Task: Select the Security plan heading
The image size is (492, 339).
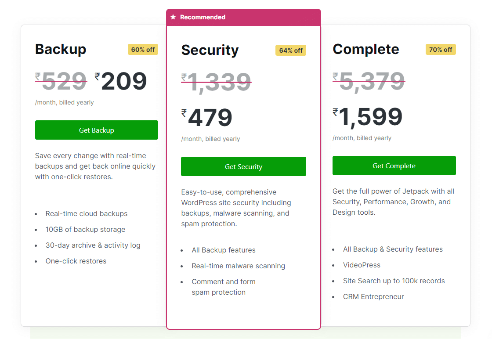Action: tap(210, 50)
